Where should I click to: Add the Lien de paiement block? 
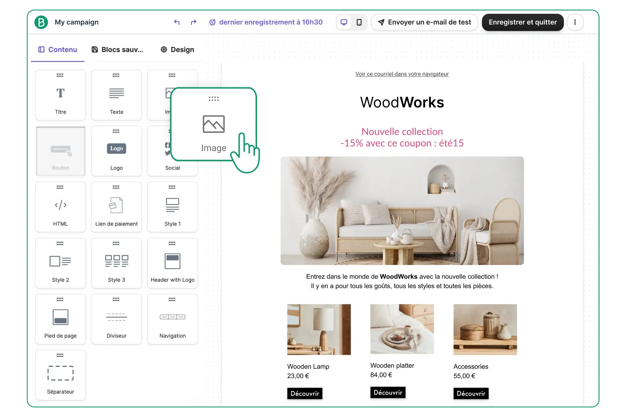(x=117, y=207)
